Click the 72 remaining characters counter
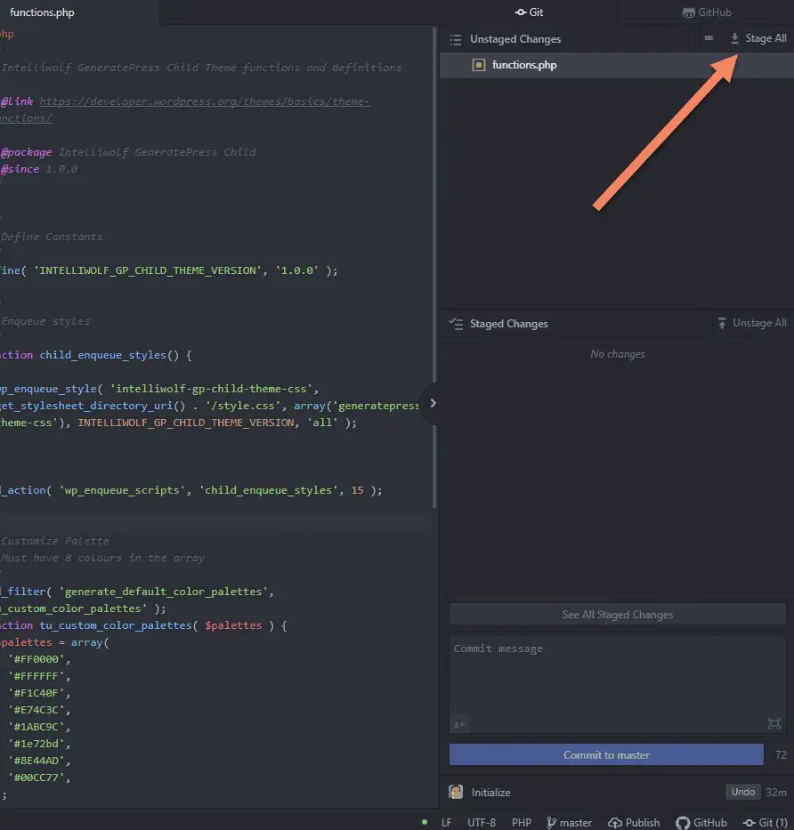Viewport: 794px width, 830px height. (781, 755)
